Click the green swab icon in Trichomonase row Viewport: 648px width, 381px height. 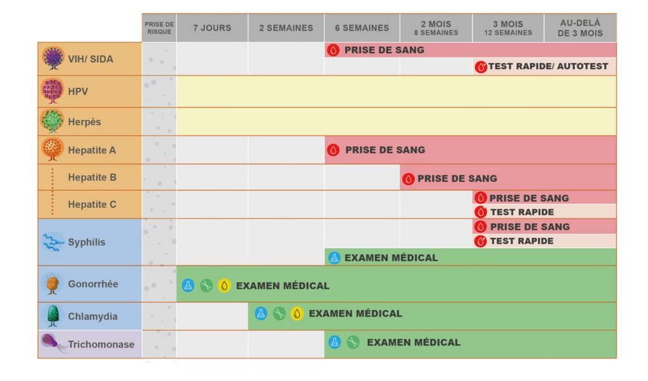pyautogui.click(x=353, y=343)
